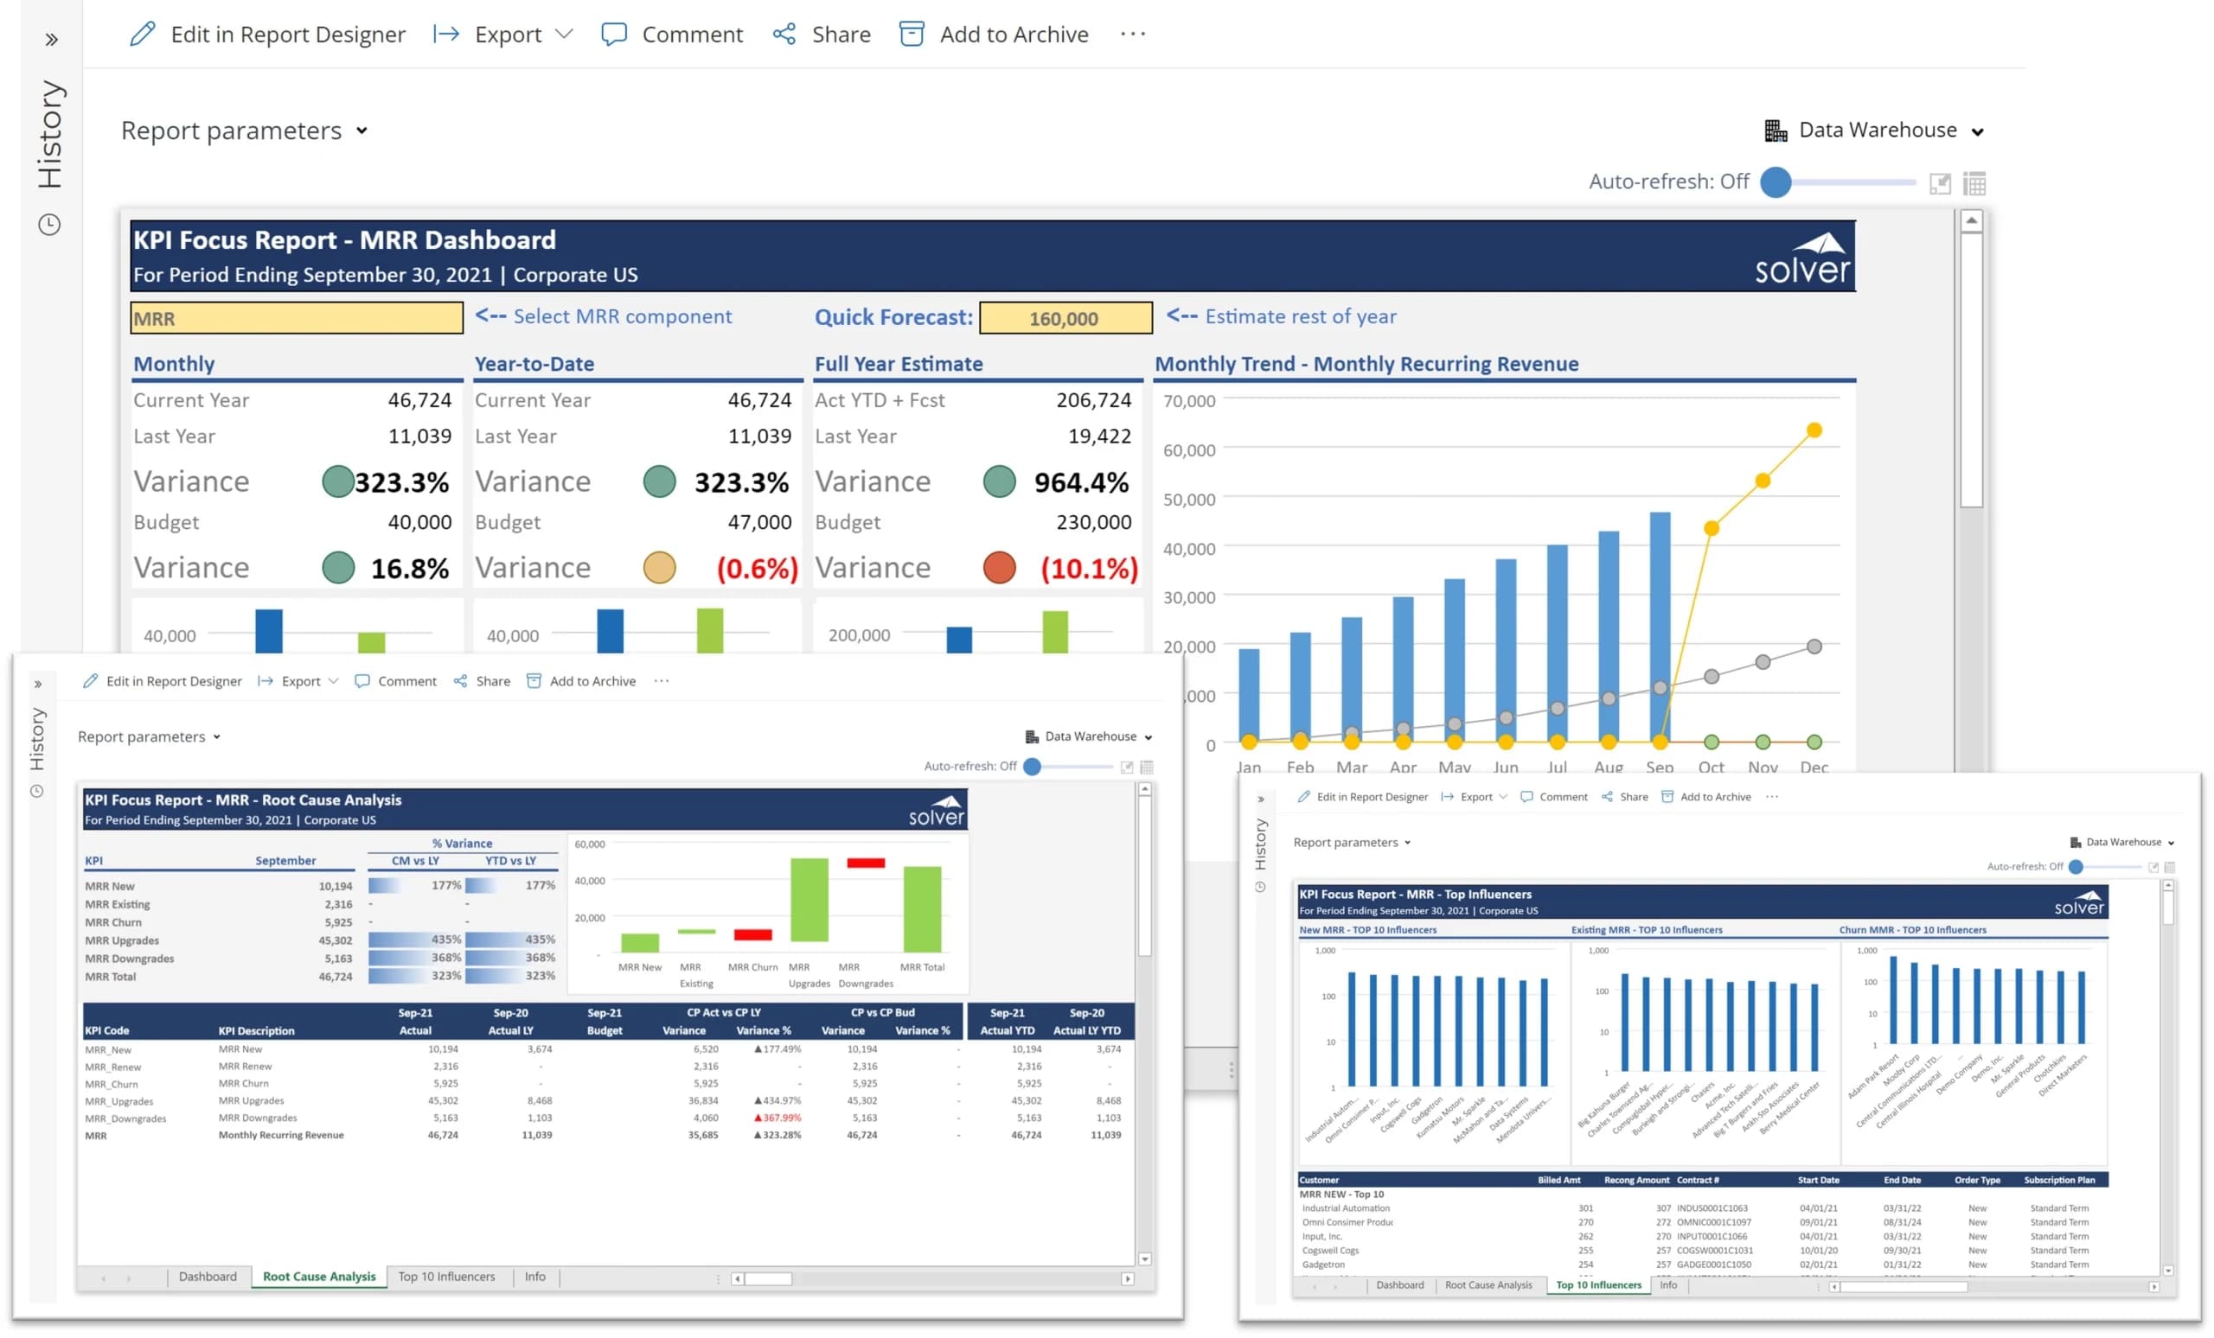
Task: Expand the main Report parameters dropdown
Action: tap(245, 131)
